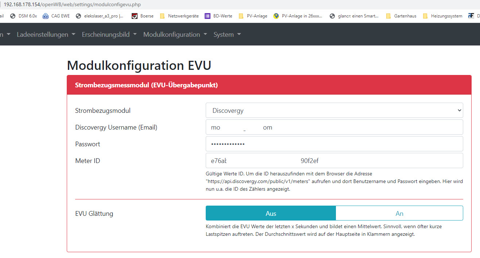Viewport: 480px width, 258px height.
Task: Click the Discovergy Username (Email) label
Action: click(116, 127)
